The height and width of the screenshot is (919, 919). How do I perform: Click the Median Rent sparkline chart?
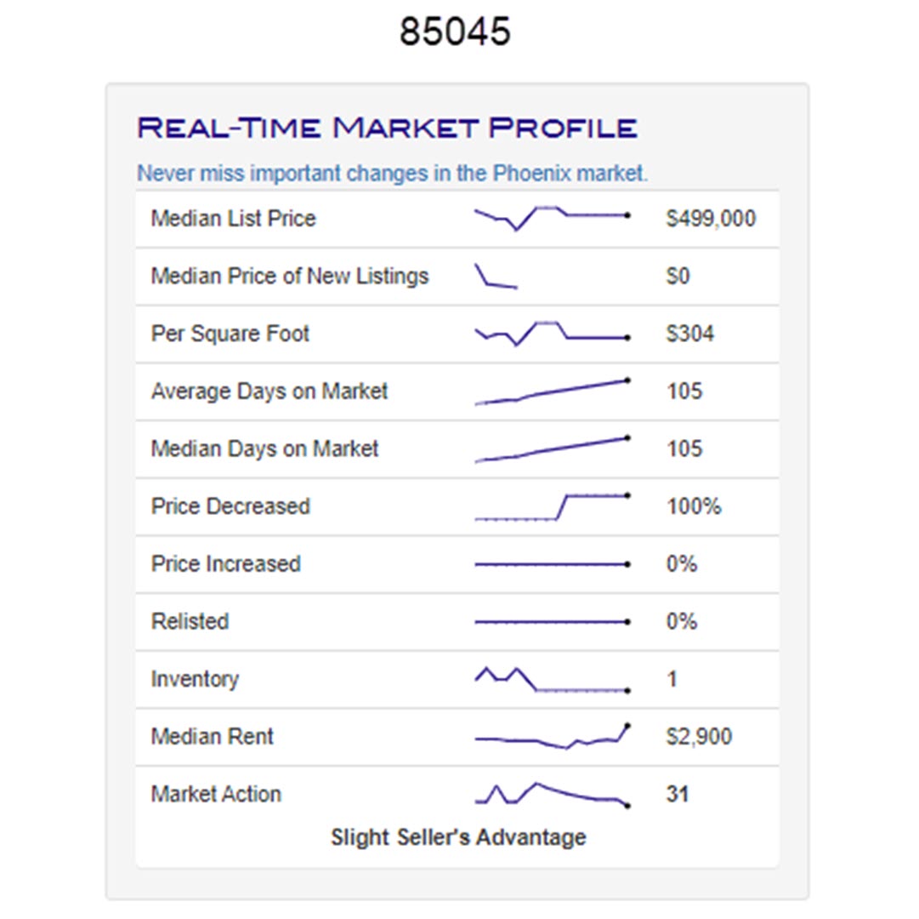tap(551, 737)
